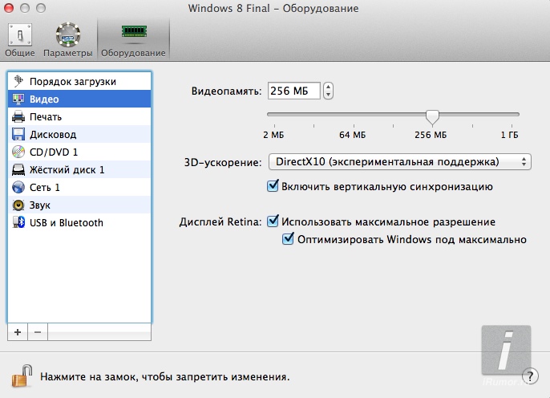
Task: Select CD/DVD 1 in the list
Action: pos(79,152)
